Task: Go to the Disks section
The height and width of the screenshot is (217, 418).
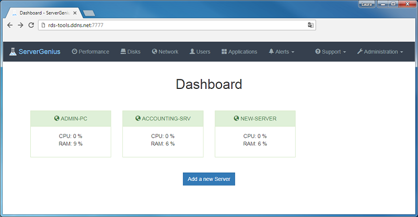Action: 130,52
